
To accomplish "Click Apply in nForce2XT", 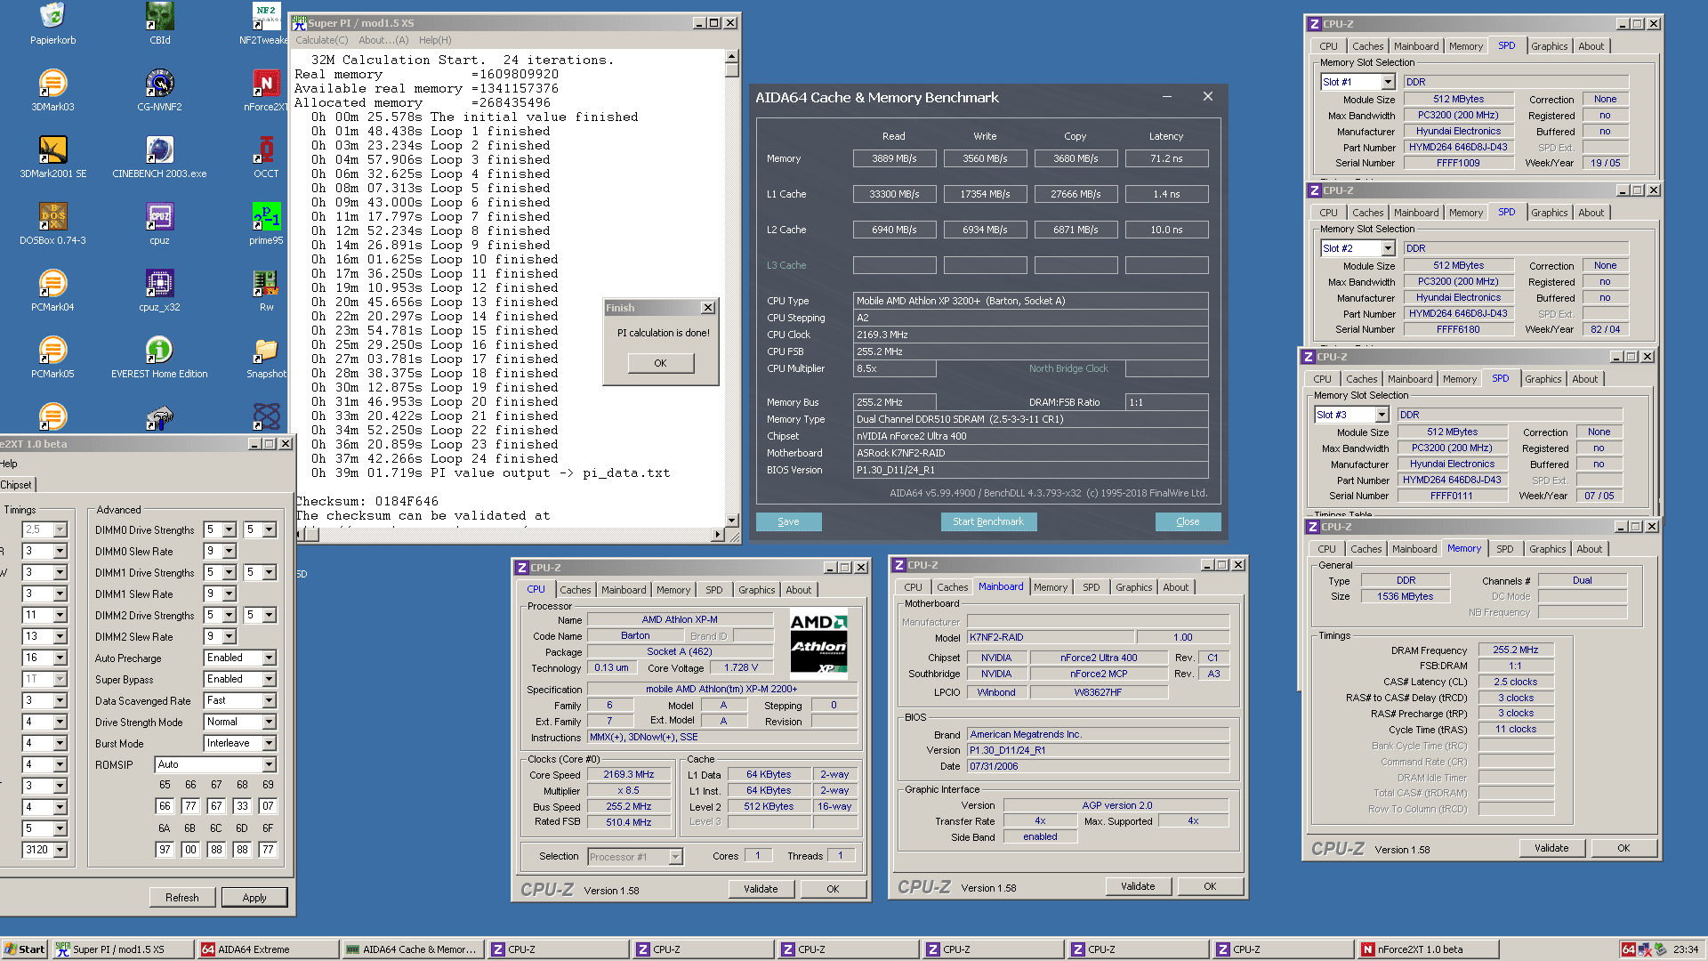I will 254,898.
